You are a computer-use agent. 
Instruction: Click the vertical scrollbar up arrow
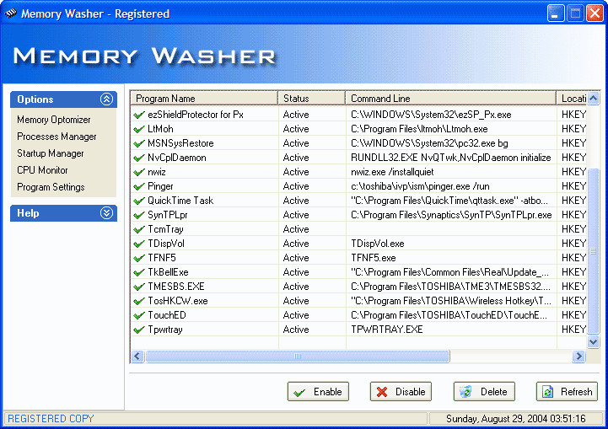coord(594,99)
